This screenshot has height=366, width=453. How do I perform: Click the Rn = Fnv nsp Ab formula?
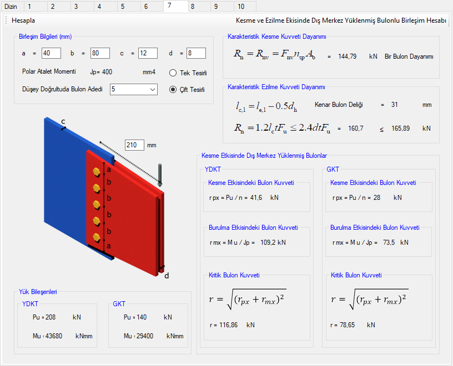click(274, 54)
